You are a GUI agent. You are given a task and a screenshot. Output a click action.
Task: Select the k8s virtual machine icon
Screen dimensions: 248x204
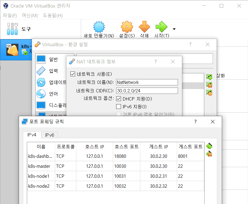(x=12, y=50)
